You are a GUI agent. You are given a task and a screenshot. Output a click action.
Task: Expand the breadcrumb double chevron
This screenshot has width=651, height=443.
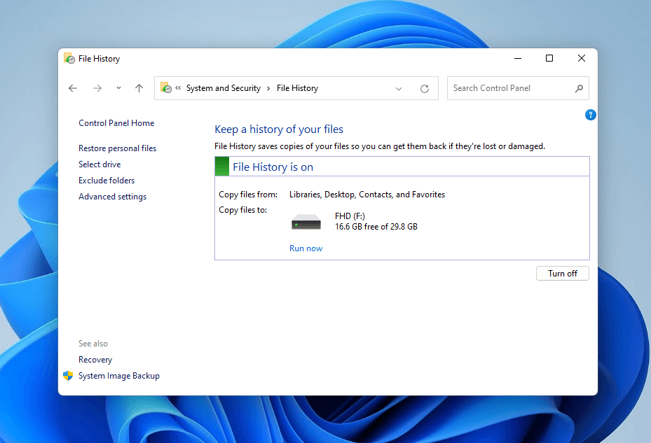tap(178, 88)
